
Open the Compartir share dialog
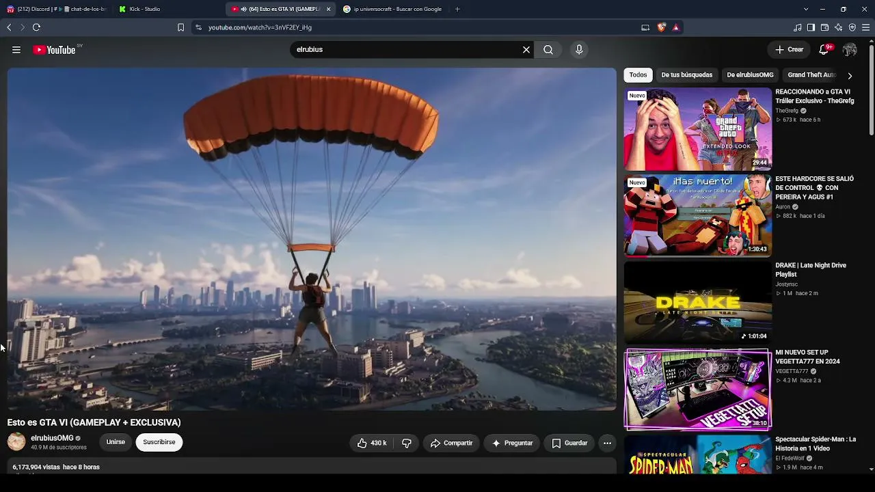click(x=451, y=443)
